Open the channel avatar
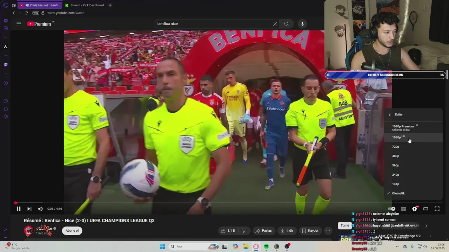The image size is (449, 252). click(29, 231)
